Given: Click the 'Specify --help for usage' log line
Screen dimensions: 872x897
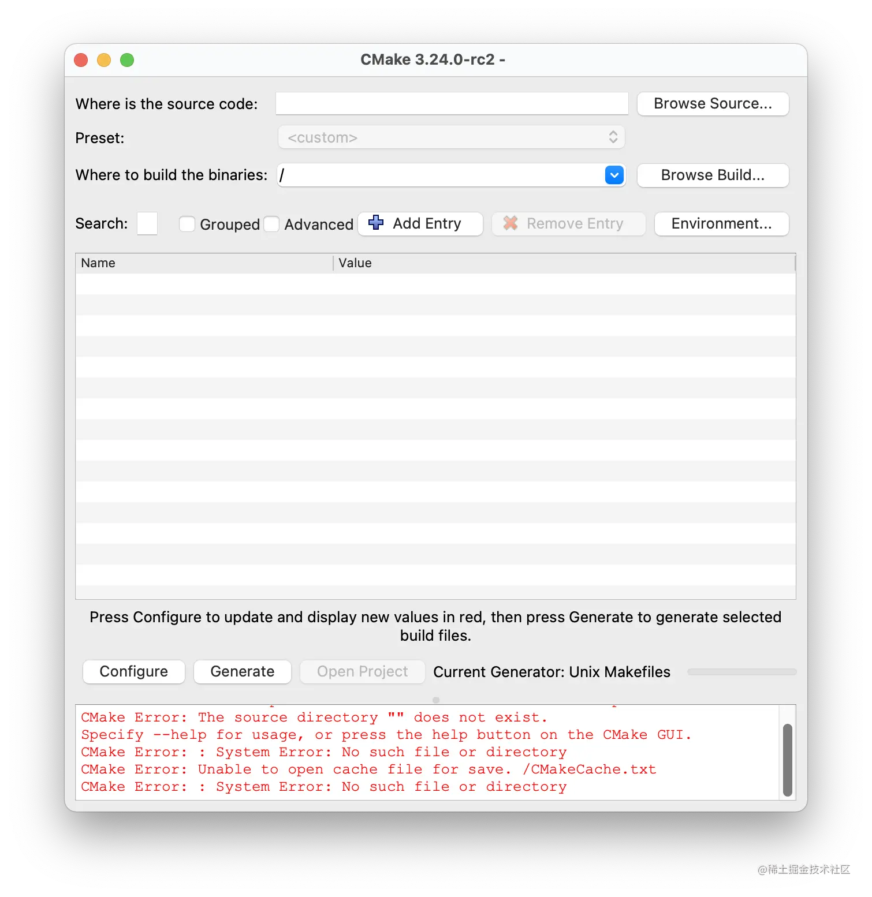Looking at the screenshot, I should tap(386, 735).
